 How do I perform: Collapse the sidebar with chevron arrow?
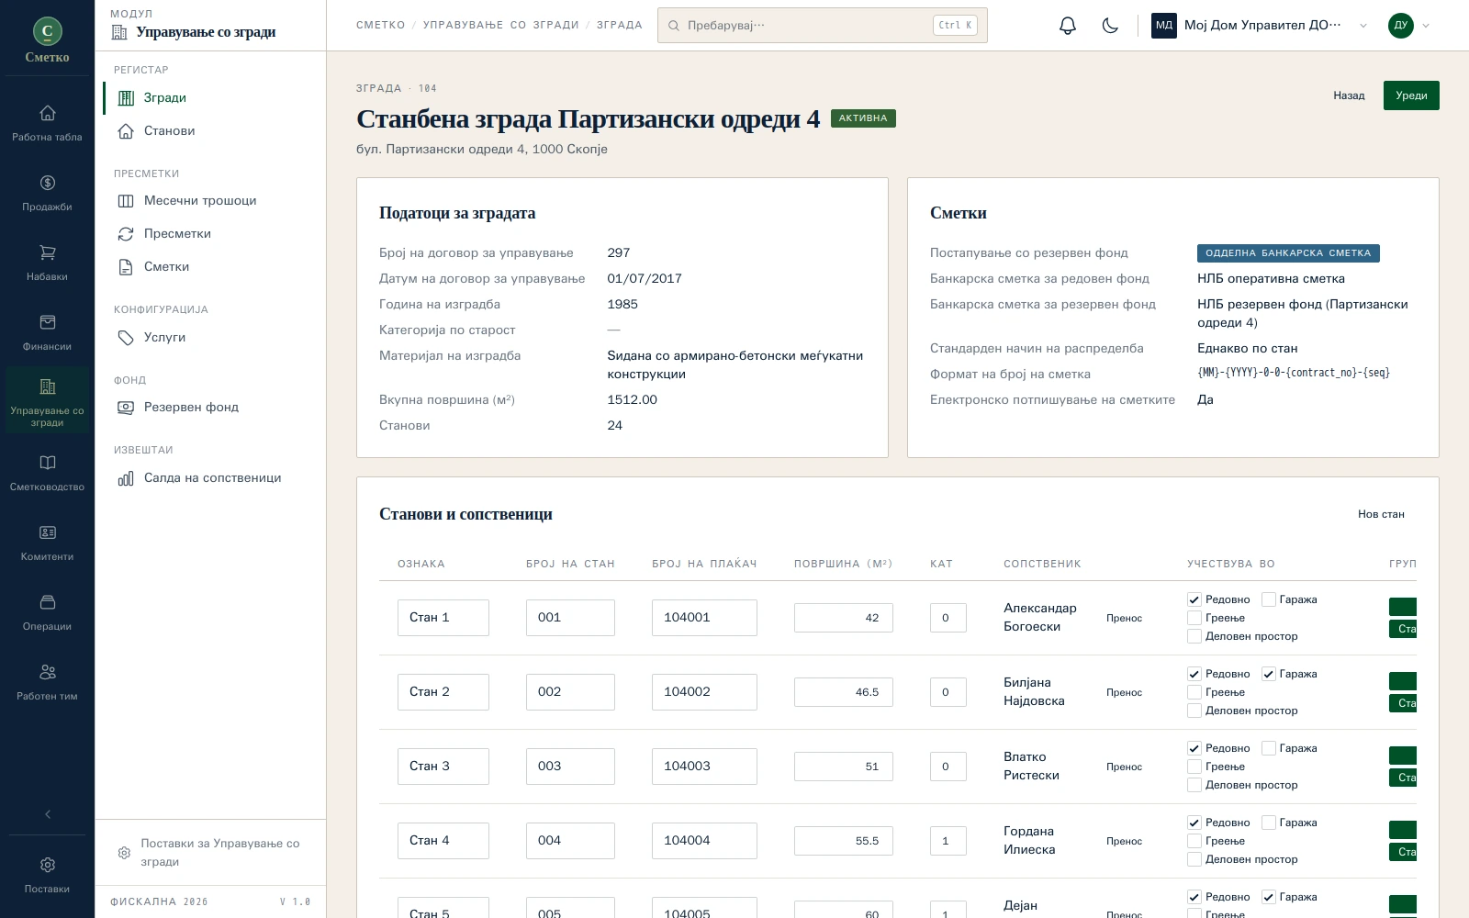pyautogui.click(x=48, y=814)
